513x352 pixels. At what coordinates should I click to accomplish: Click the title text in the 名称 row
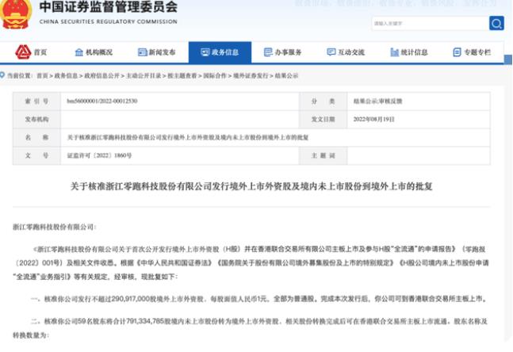pyautogui.click(x=188, y=137)
